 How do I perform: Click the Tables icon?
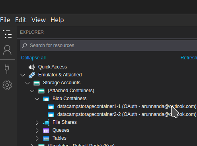coord(46,138)
